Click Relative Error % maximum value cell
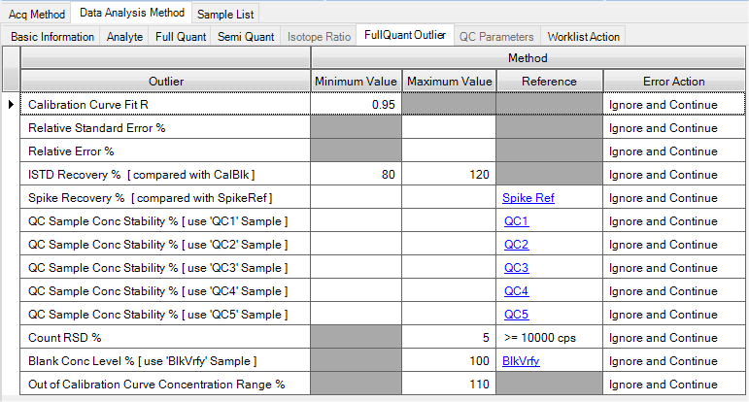Viewport: 749px width, 402px height. 449,151
